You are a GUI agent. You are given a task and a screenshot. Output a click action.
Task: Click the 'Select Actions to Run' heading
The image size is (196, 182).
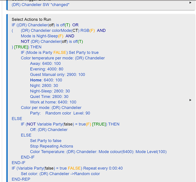click(x=31, y=20)
